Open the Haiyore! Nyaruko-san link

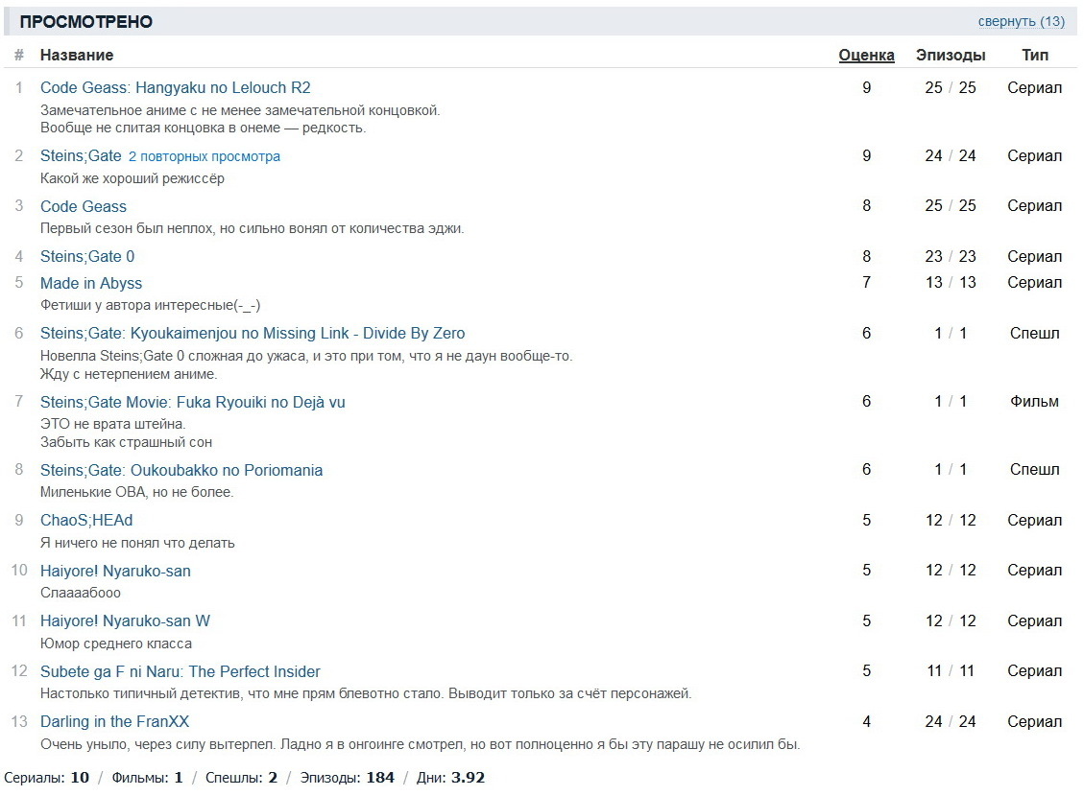pyautogui.click(x=115, y=571)
